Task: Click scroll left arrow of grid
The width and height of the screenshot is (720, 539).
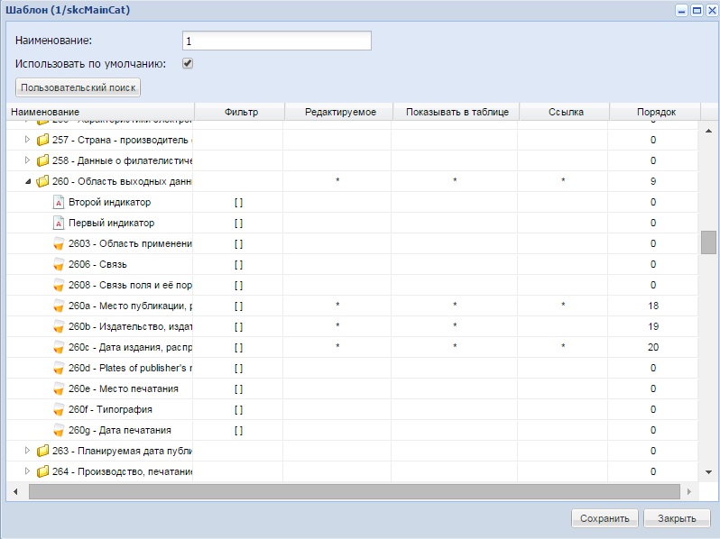Action: (x=15, y=491)
